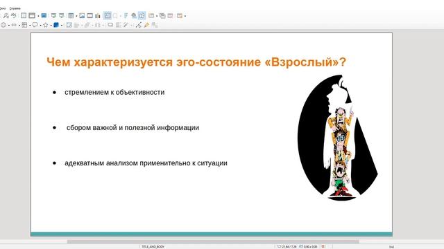Screen dimensions: 444x249
Task: Select the blue 3D Objects tool
Action: pyautogui.click(x=56, y=25)
